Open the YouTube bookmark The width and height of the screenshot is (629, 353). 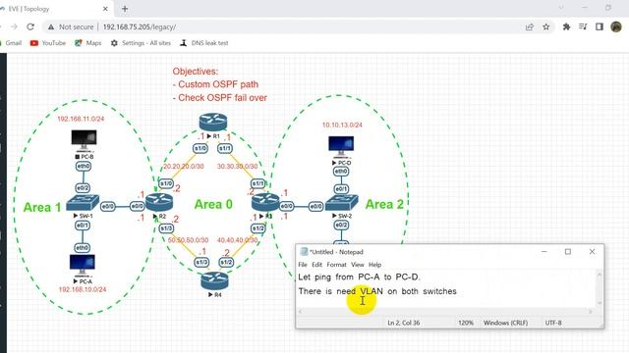(48, 43)
